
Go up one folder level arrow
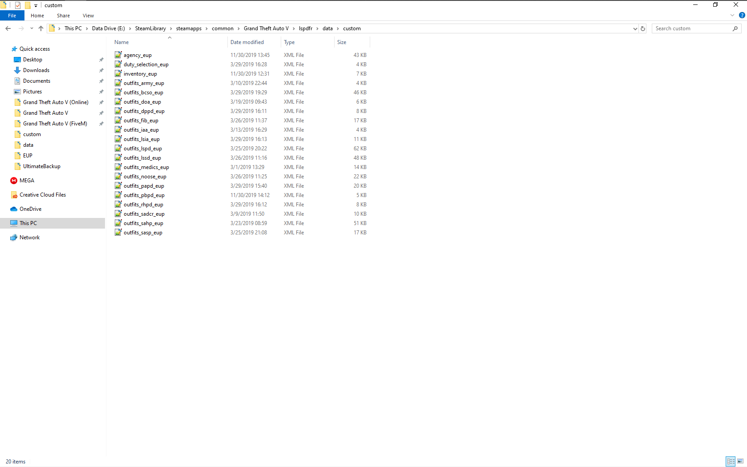coord(41,28)
